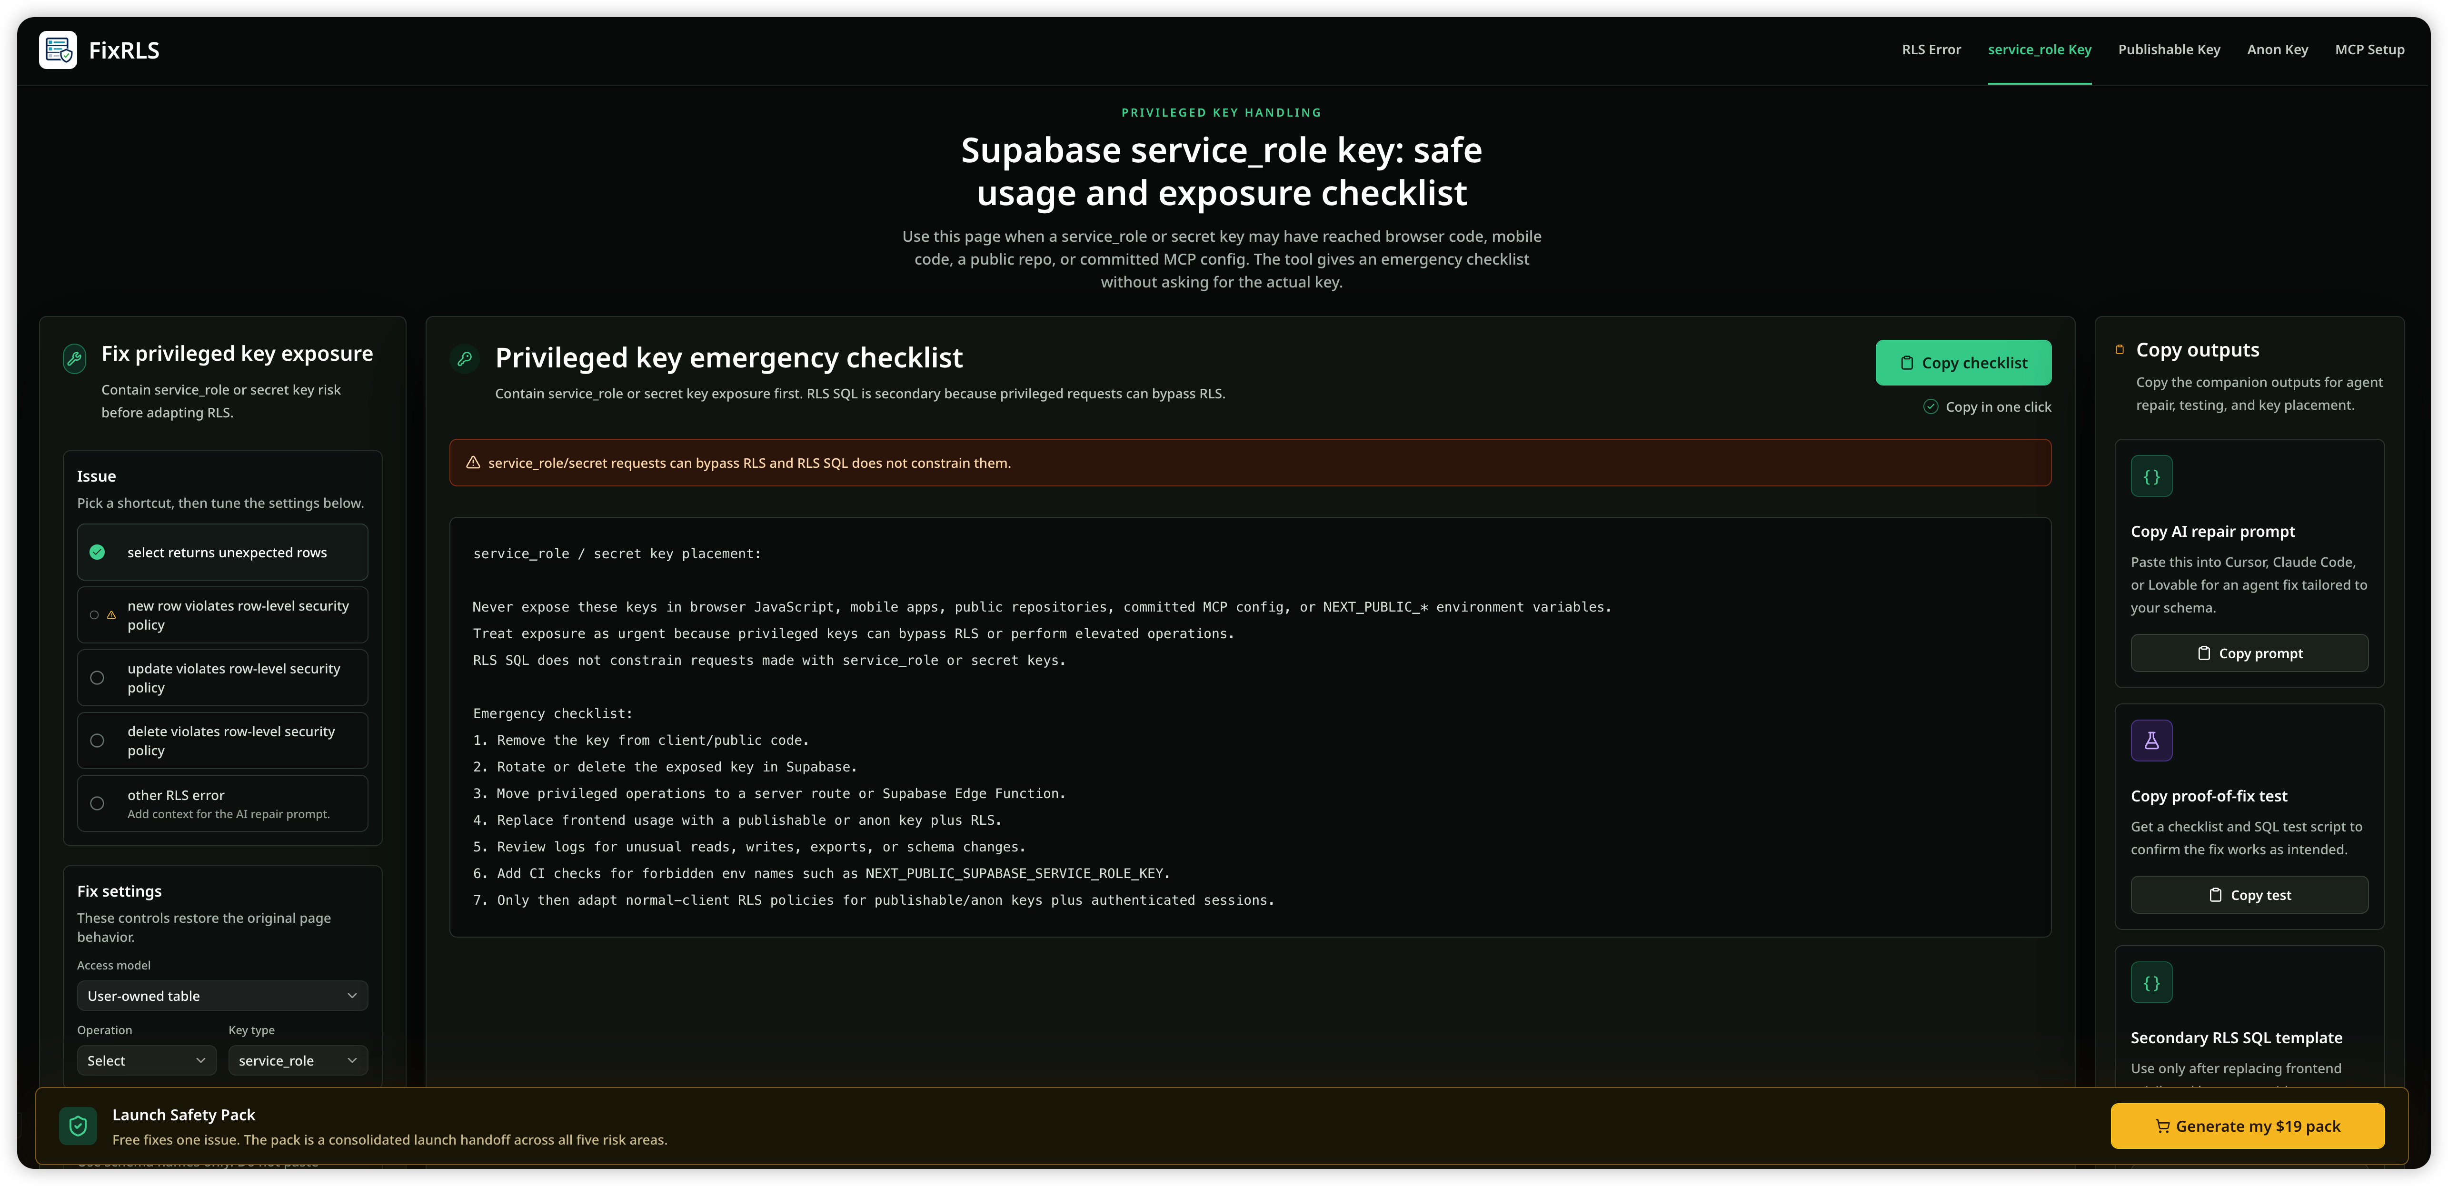Go to the MCP Setup tab
This screenshot has width=2448, height=1186.
pyautogui.click(x=2369, y=49)
